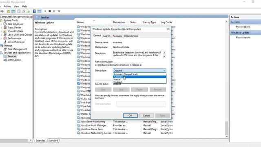Image resolution: width=261 pixels, height=147 pixels.
Task: Click the Task Scheduler clock icon
Action: [x=5, y=24]
